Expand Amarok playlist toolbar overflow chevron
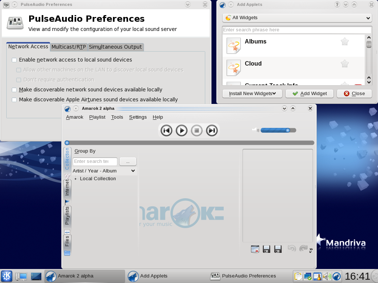 pyautogui.click(x=311, y=251)
